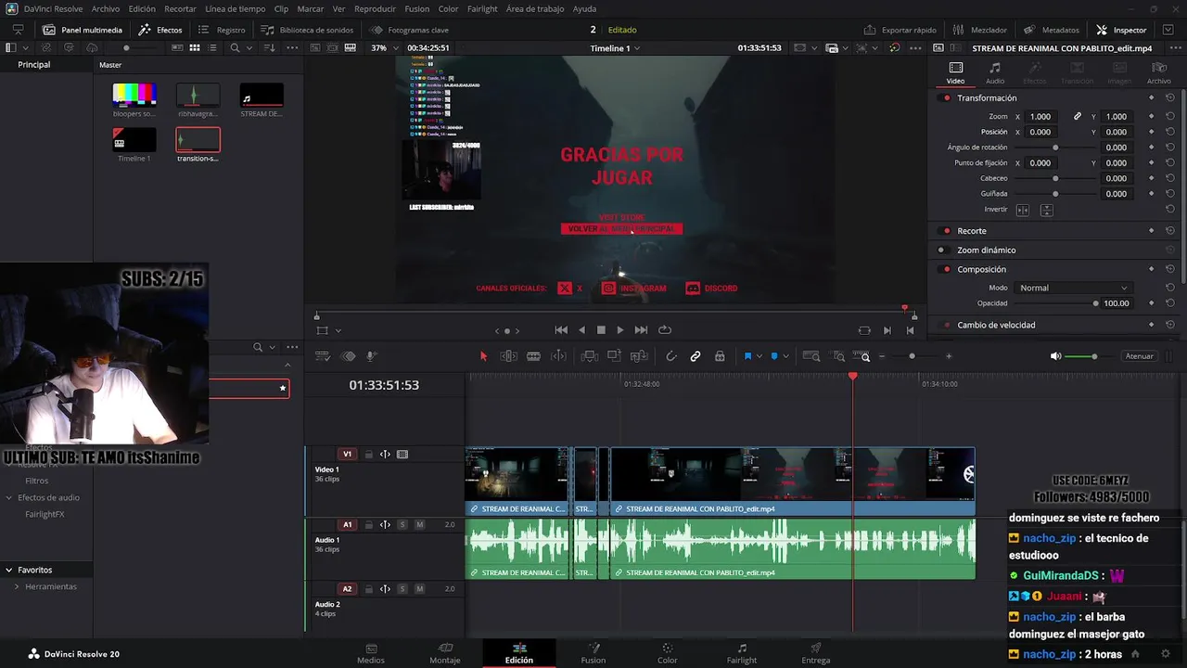
Task: Switch to the Color page
Action: point(668,653)
